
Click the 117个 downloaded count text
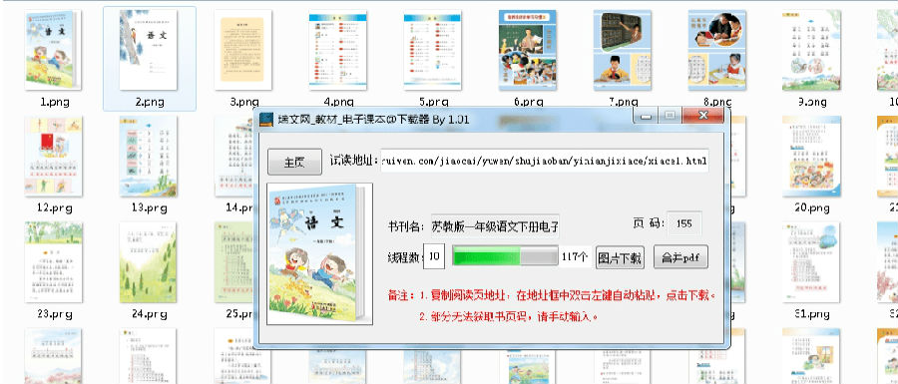(x=575, y=257)
